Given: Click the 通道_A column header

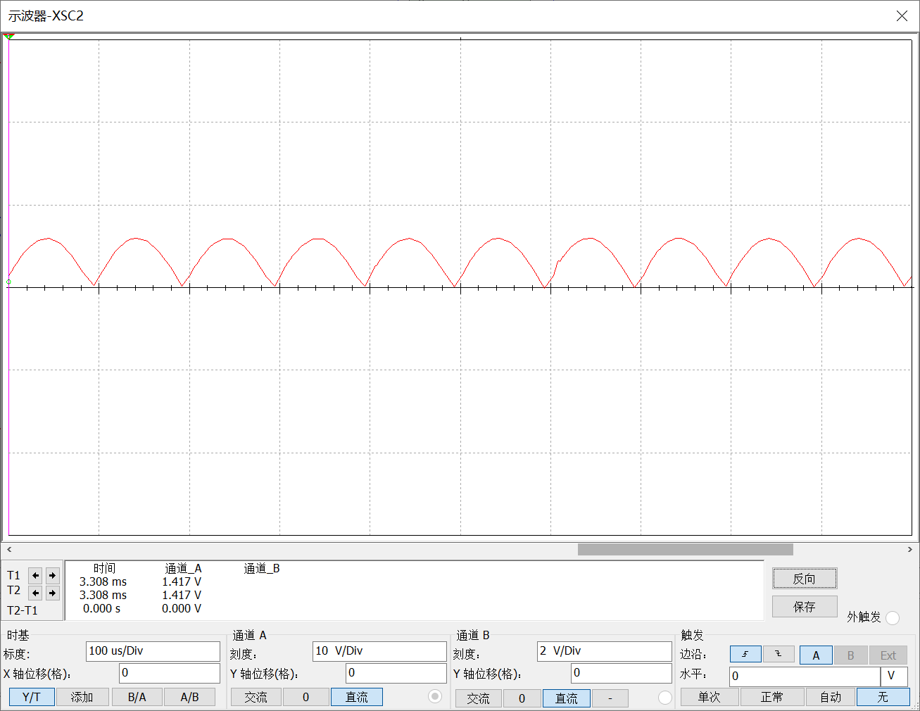Looking at the screenshot, I should 183,568.
